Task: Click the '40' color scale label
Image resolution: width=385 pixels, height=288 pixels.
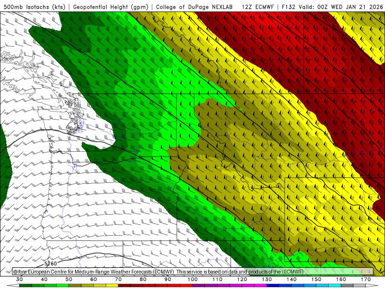Action: [44, 279]
